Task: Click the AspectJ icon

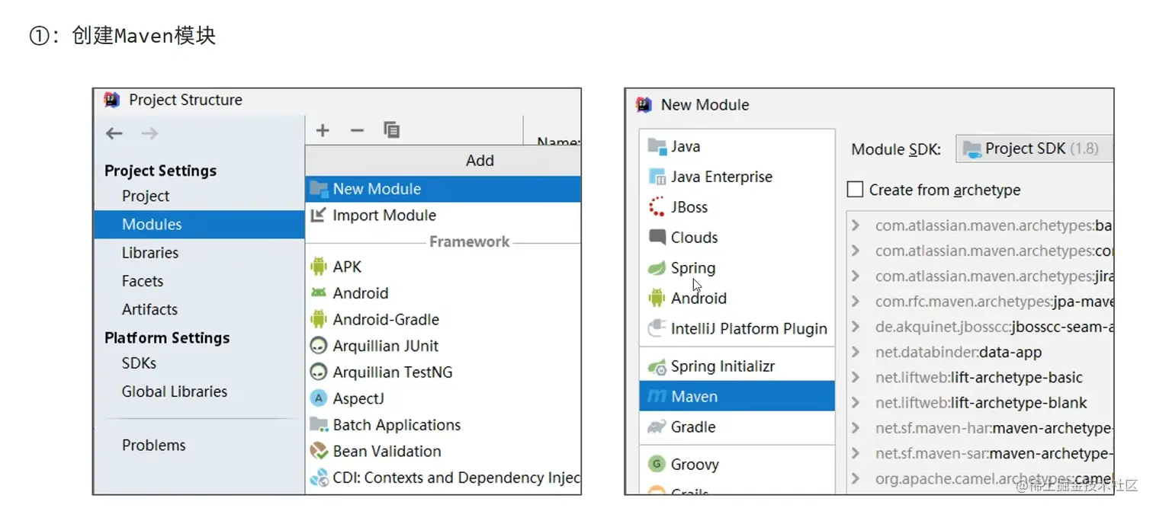Action: (x=319, y=398)
